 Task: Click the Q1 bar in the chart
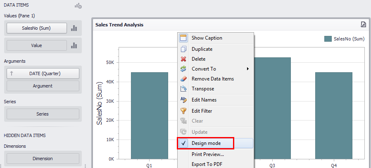point(149,116)
